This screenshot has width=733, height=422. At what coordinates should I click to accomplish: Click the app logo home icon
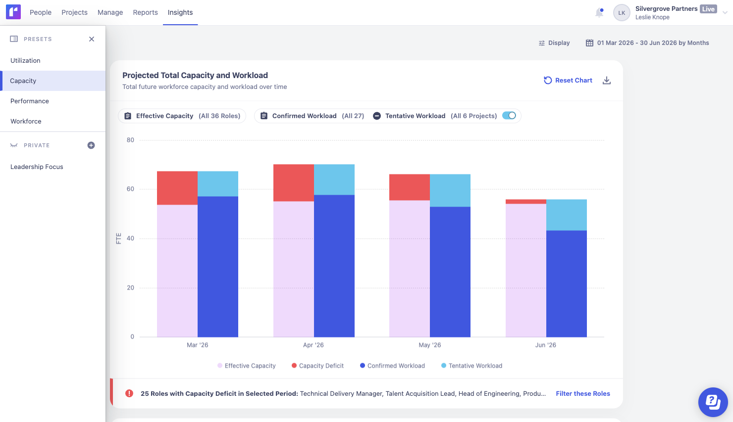[13, 12]
